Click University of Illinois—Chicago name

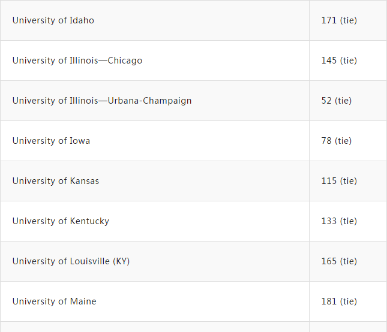[77, 61]
